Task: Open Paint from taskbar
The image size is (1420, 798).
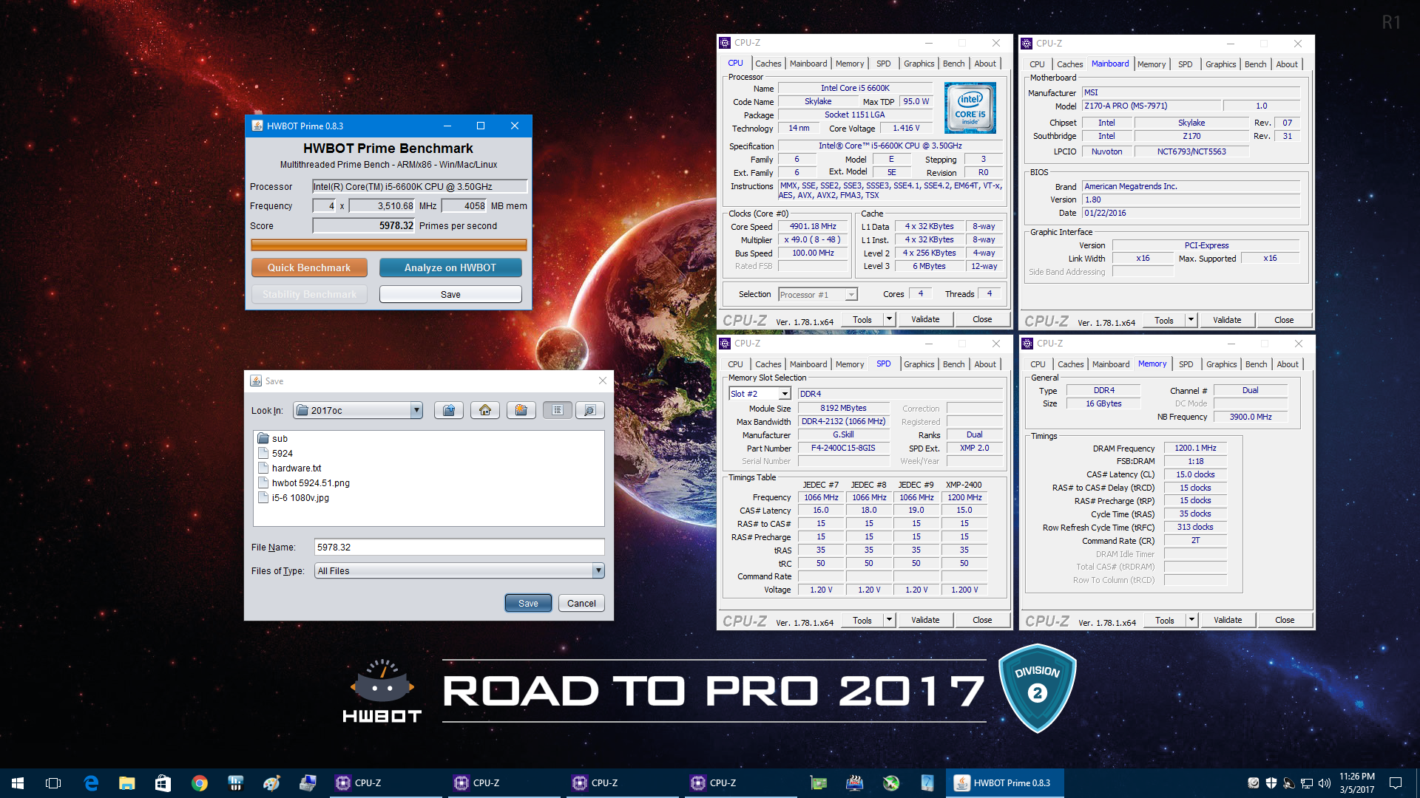Action: coord(271,782)
